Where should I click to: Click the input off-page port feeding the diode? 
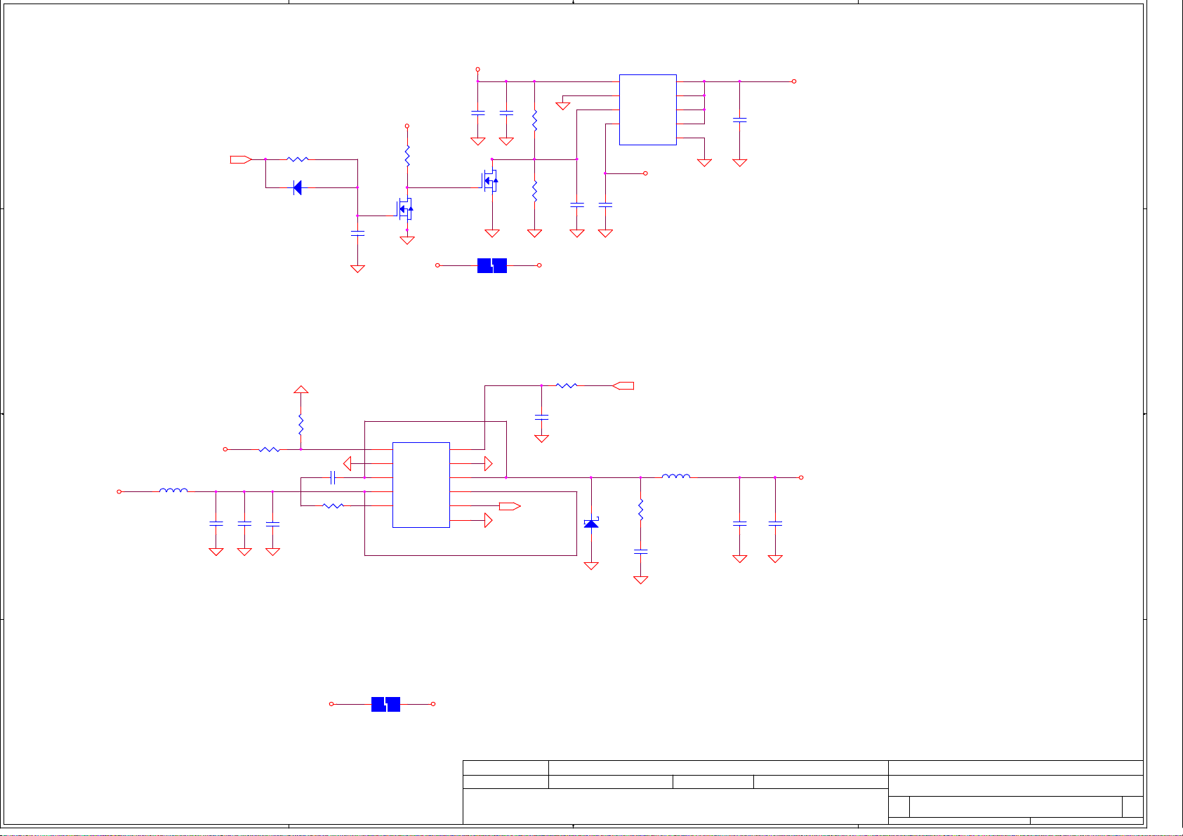click(x=241, y=159)
